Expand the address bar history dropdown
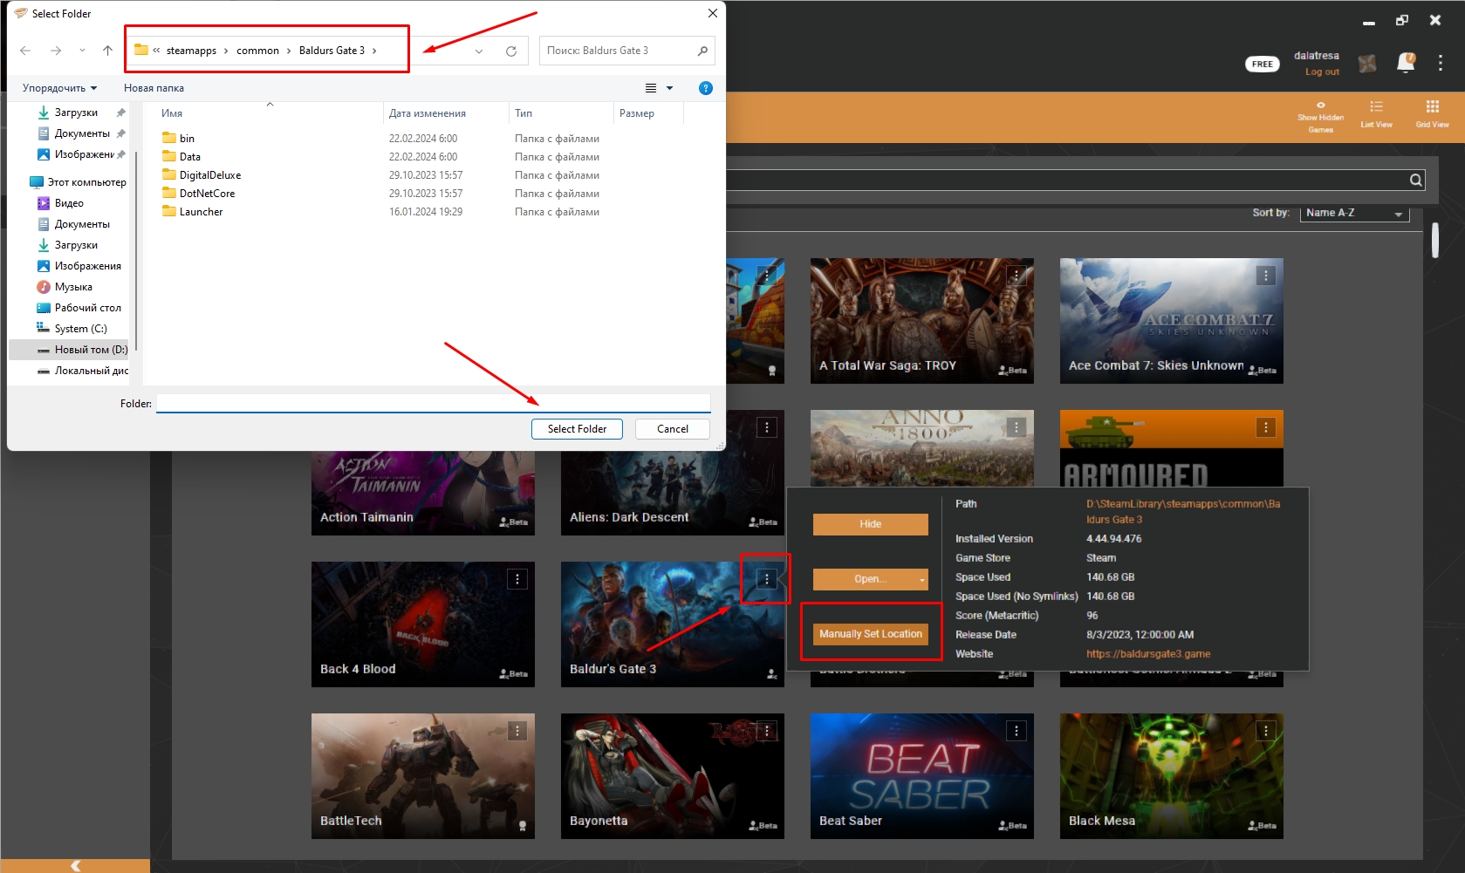 coord(479,51)
